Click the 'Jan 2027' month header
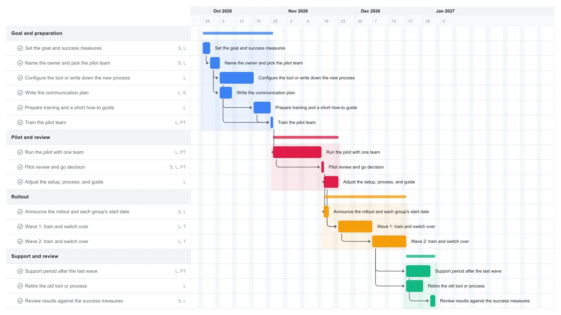 coord(445,11)
